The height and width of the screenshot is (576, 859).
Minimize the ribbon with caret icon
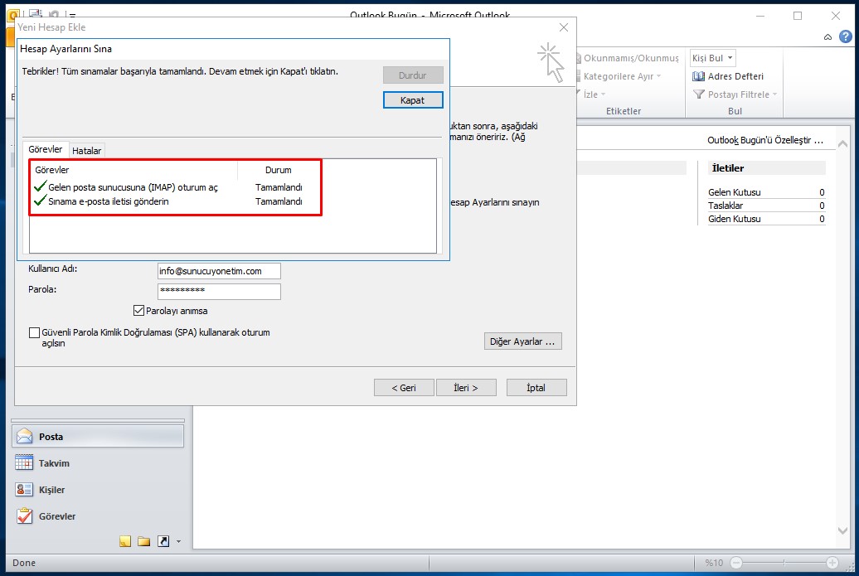pos(827,37)
